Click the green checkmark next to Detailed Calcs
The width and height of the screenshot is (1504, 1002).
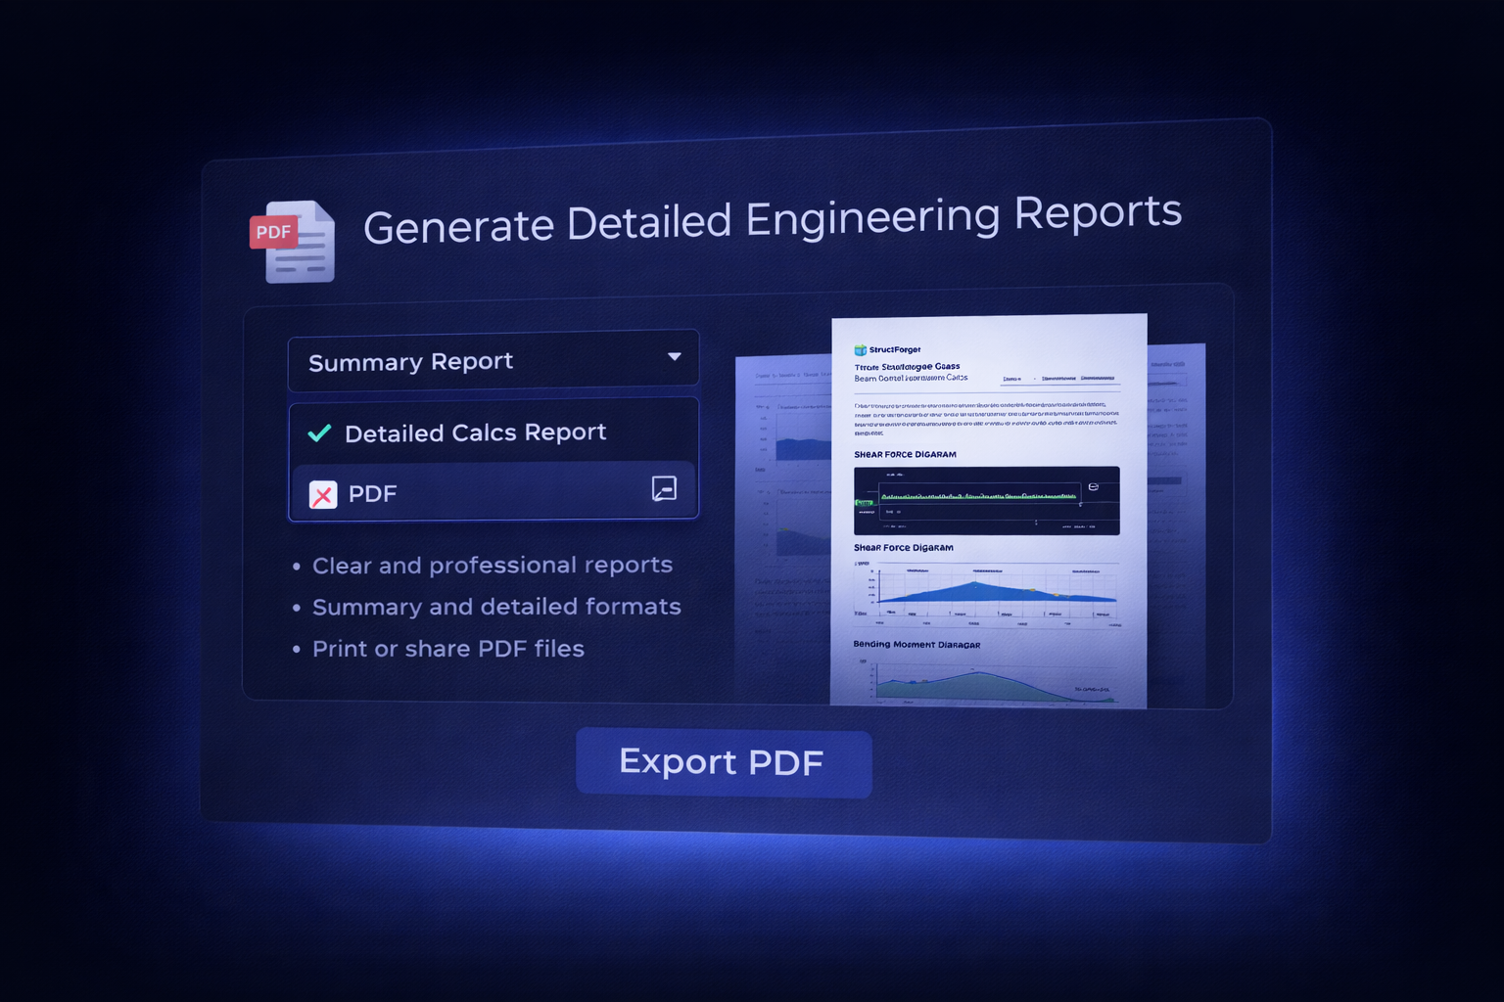tap(319, 433)
